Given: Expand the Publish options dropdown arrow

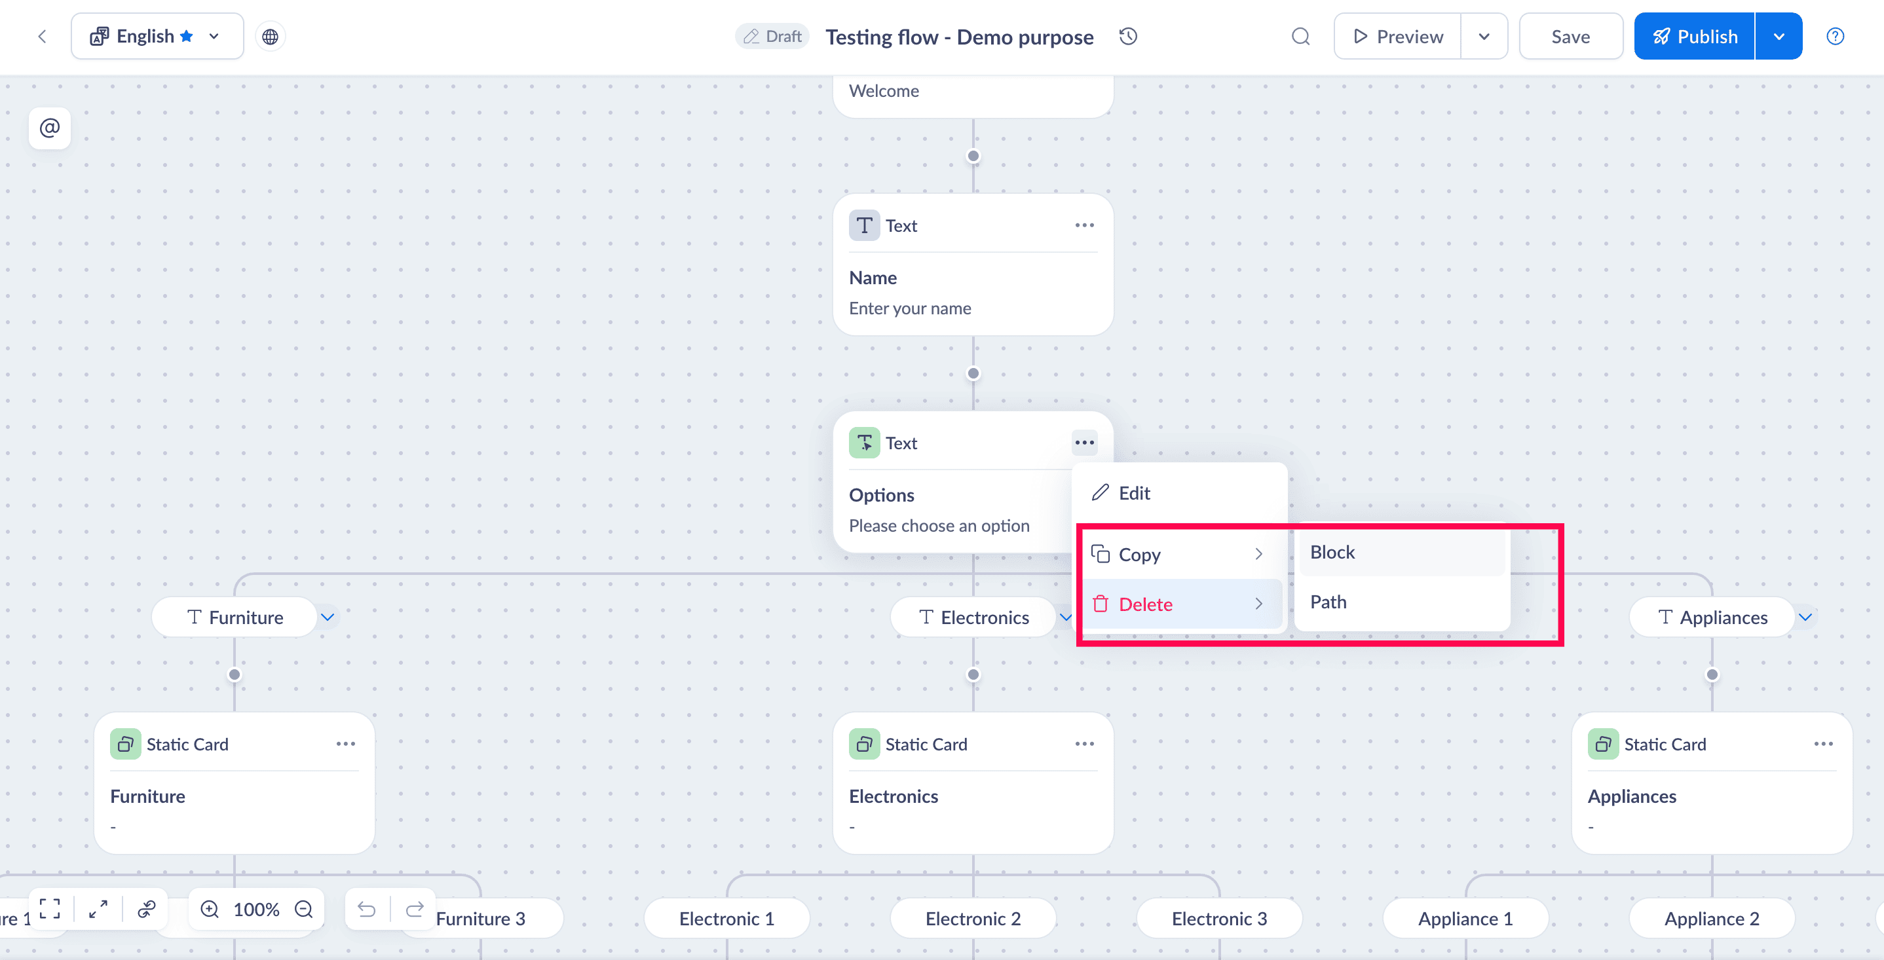Looking at the screenshot, I should coord(1778,37).
